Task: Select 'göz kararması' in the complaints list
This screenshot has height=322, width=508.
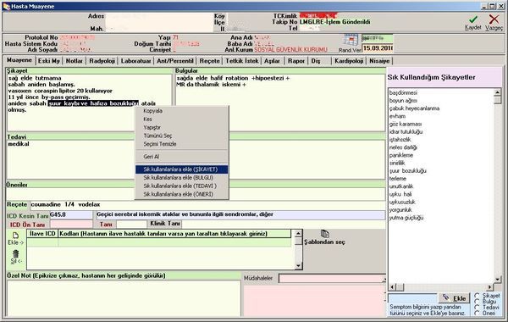Action: click(x=406, y=124)
